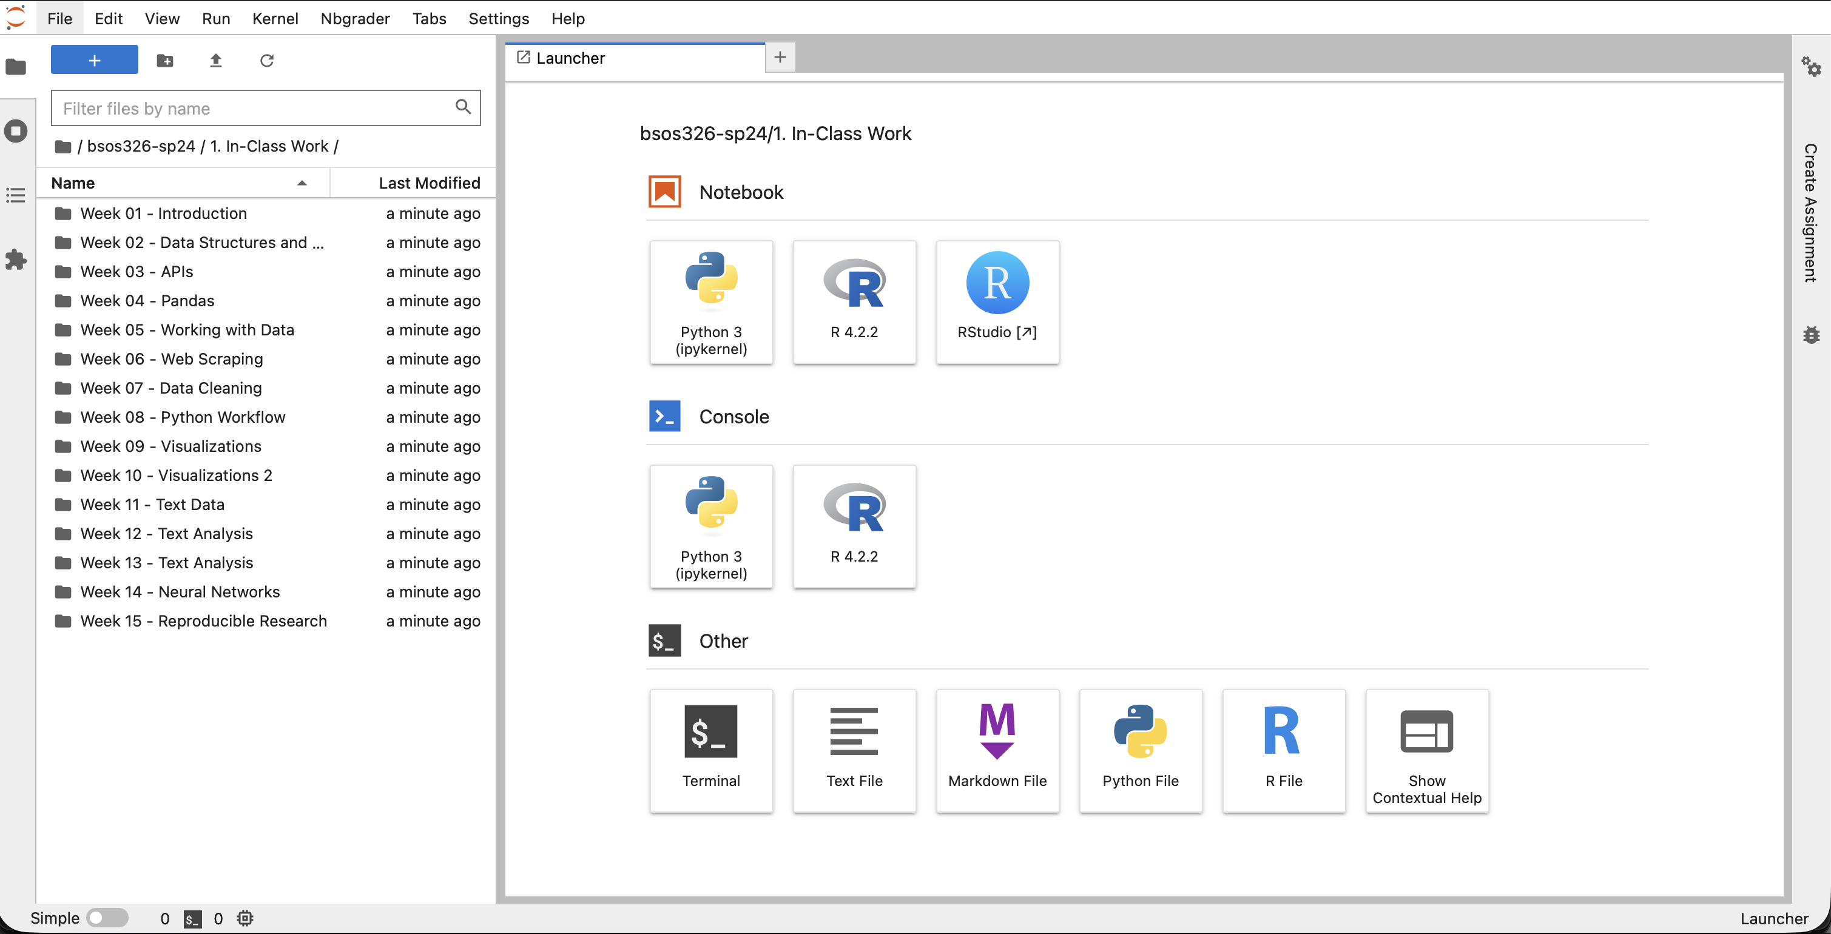Open the Running Terminals and Kernels sidebar

(x=16, y=131)
